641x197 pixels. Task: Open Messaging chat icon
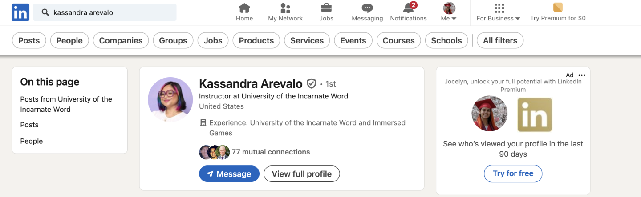click(367, 8)
